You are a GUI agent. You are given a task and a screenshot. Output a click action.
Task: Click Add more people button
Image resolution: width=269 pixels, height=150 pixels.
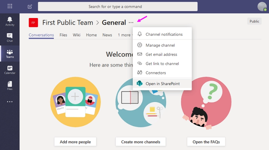click(75, 142)
